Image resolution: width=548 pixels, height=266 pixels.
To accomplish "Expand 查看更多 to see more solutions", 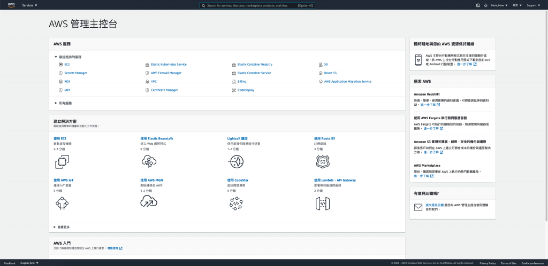I will (62, 227).
